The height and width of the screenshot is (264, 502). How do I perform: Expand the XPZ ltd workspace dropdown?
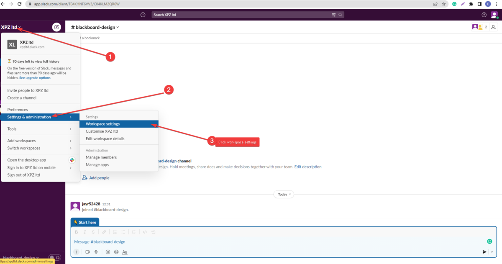pos(11,27)
